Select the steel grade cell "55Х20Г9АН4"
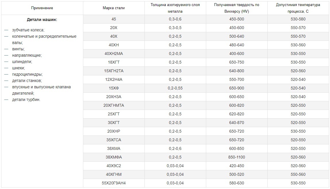Image resolution: width=330 pixels, height=189 pixels. (114, 183)
